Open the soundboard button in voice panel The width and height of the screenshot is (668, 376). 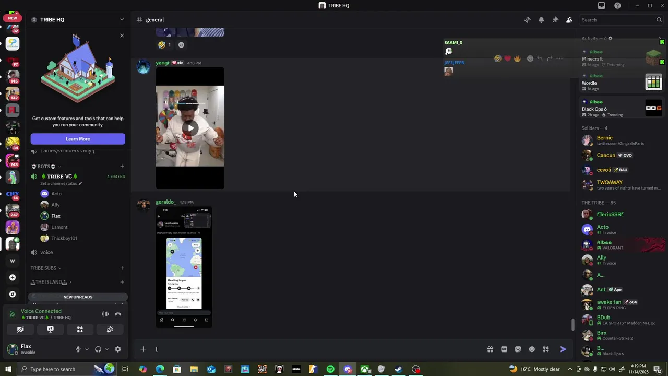[110, 330]
